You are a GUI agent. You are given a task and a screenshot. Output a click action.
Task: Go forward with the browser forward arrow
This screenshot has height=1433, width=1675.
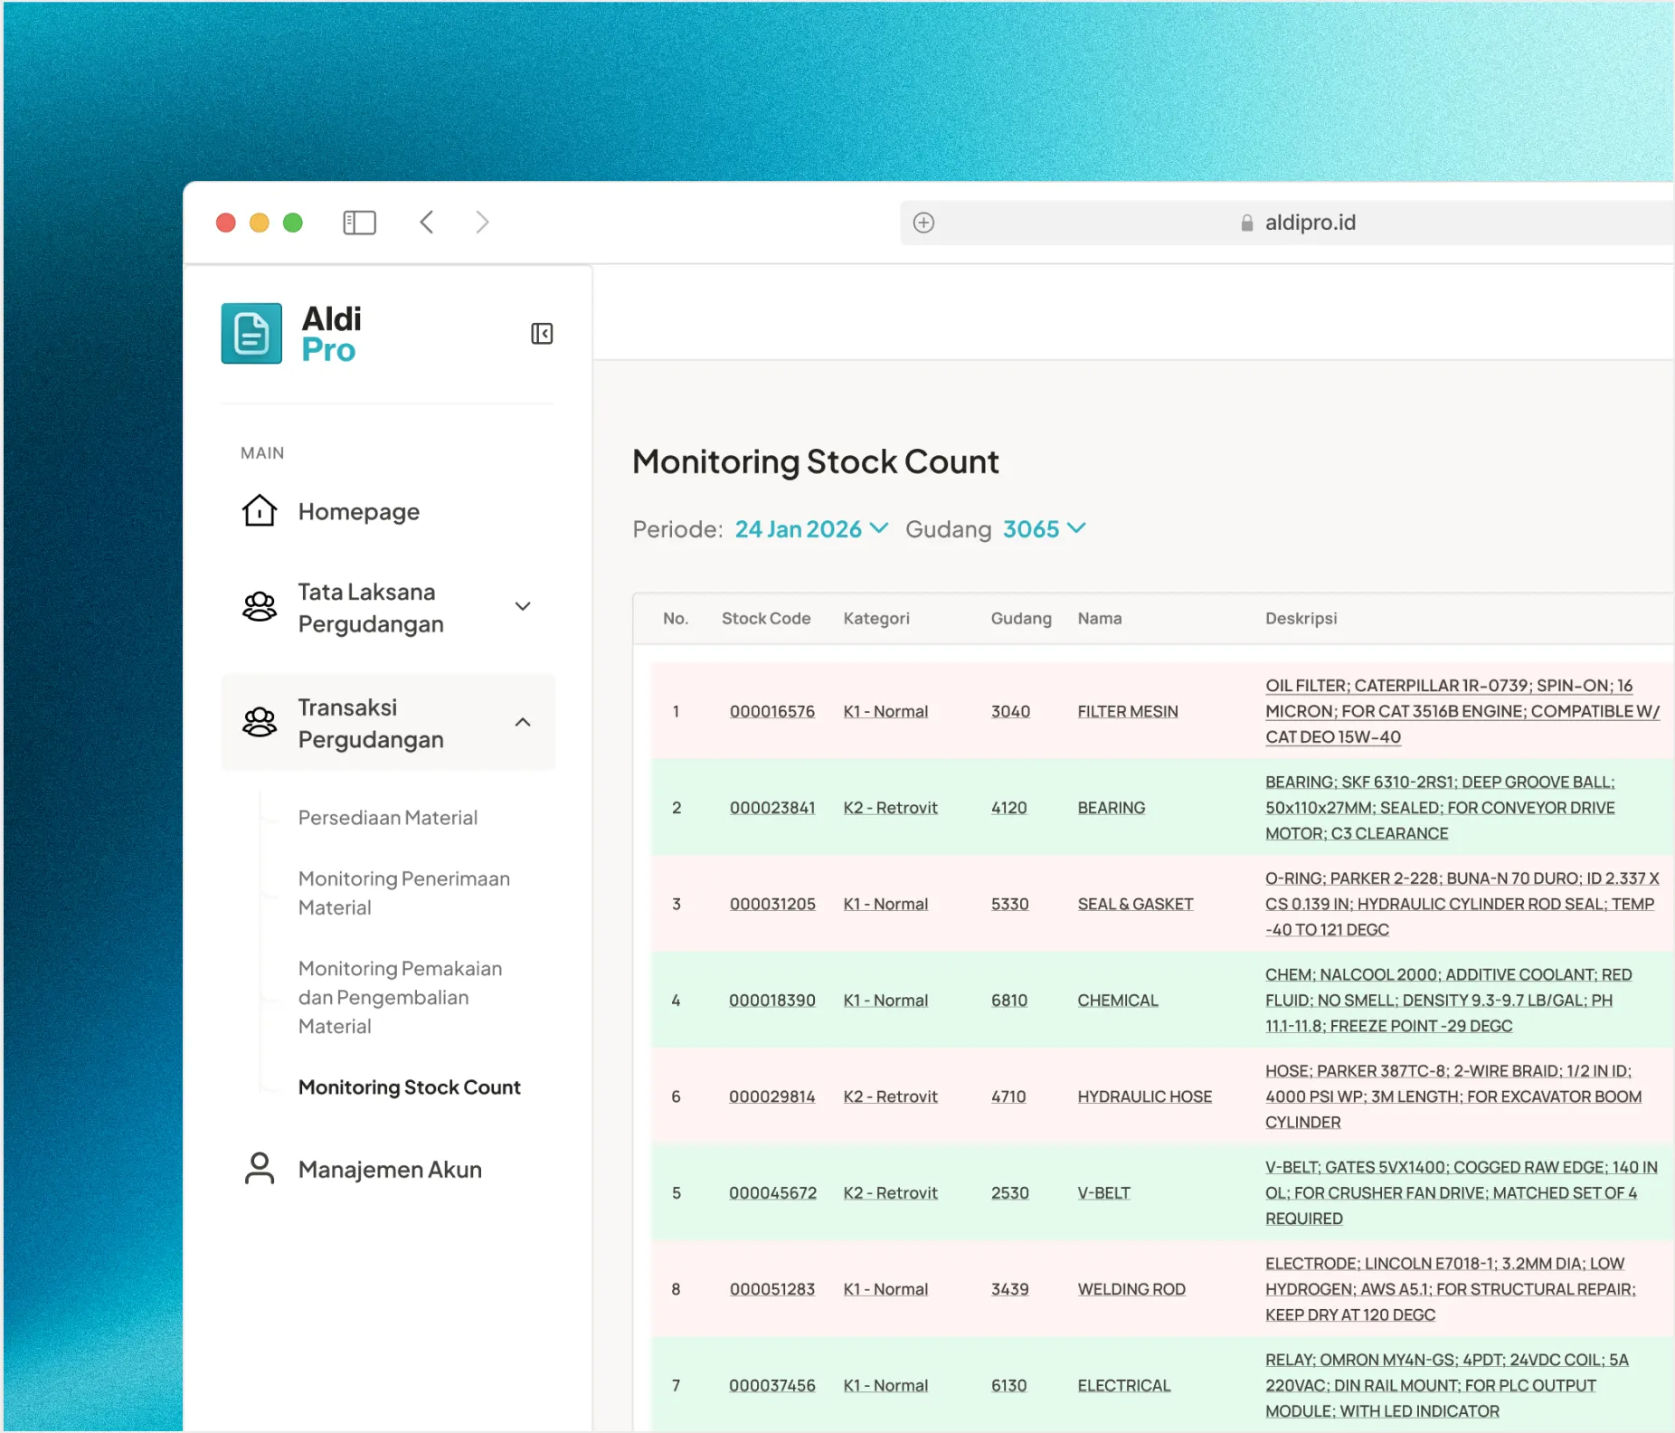click(x=482, y=223)
